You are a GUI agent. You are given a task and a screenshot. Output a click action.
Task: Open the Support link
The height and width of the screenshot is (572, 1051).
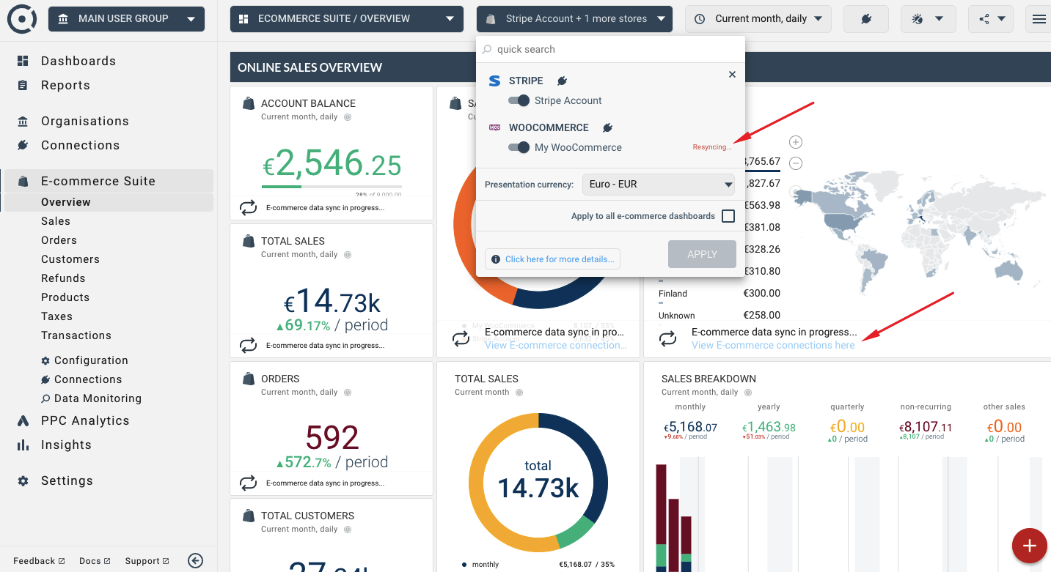(147, 561)
